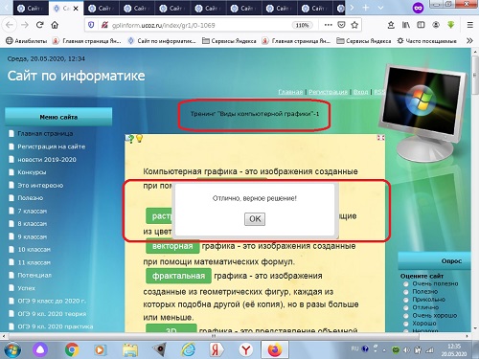Select the "Прикольно" radio option
The height and width of the screenshot is (359, 479).
coord(406,300)
